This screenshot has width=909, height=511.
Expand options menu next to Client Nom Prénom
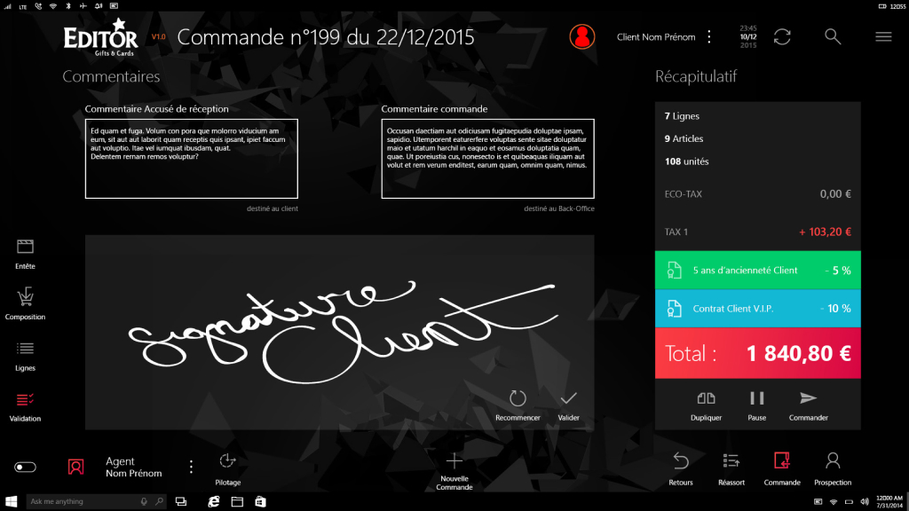[x=708, y=36]
